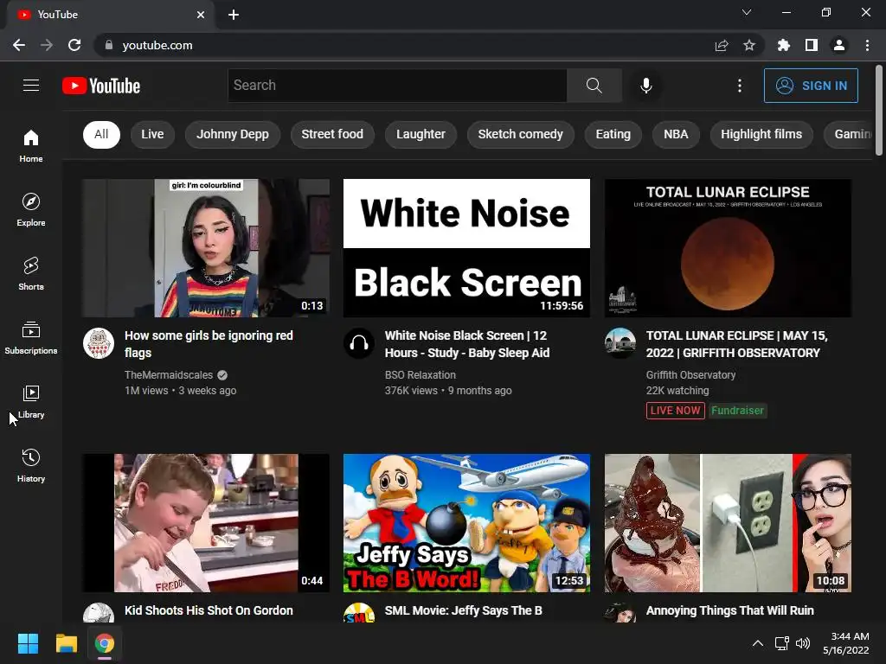Open Subscriptions in sidebar

pos(31,338)
